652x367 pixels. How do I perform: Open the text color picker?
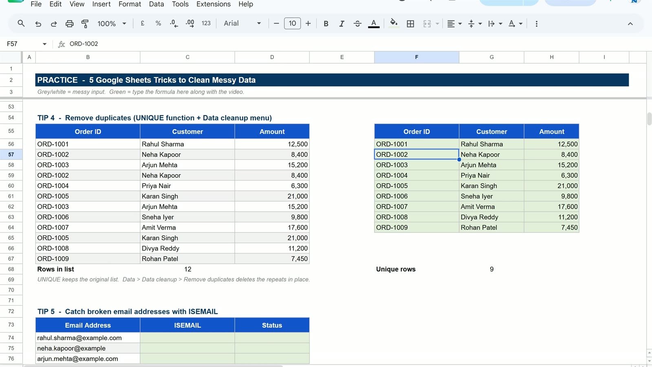374,24
